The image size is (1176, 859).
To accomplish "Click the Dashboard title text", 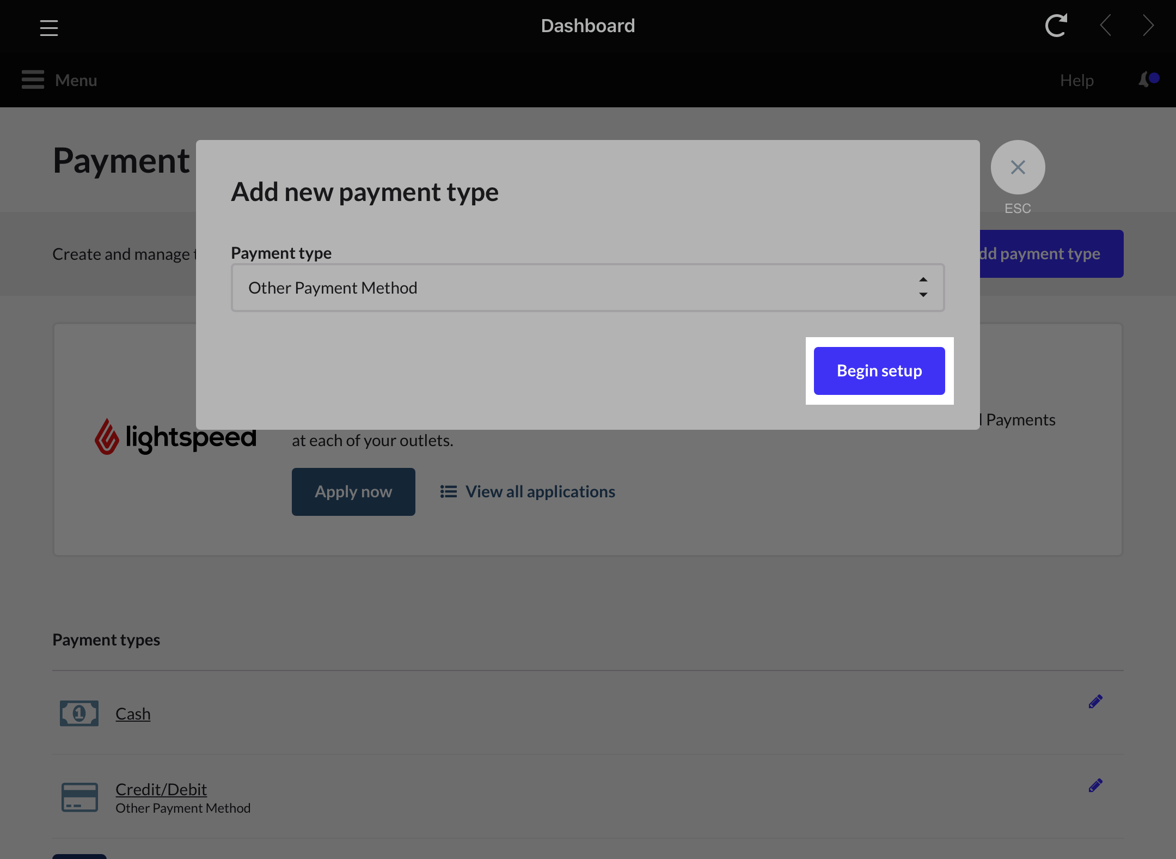I will (588, 26).
